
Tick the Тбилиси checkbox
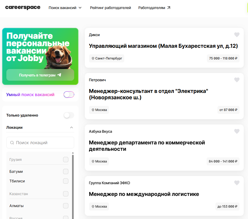click(66, 181)
